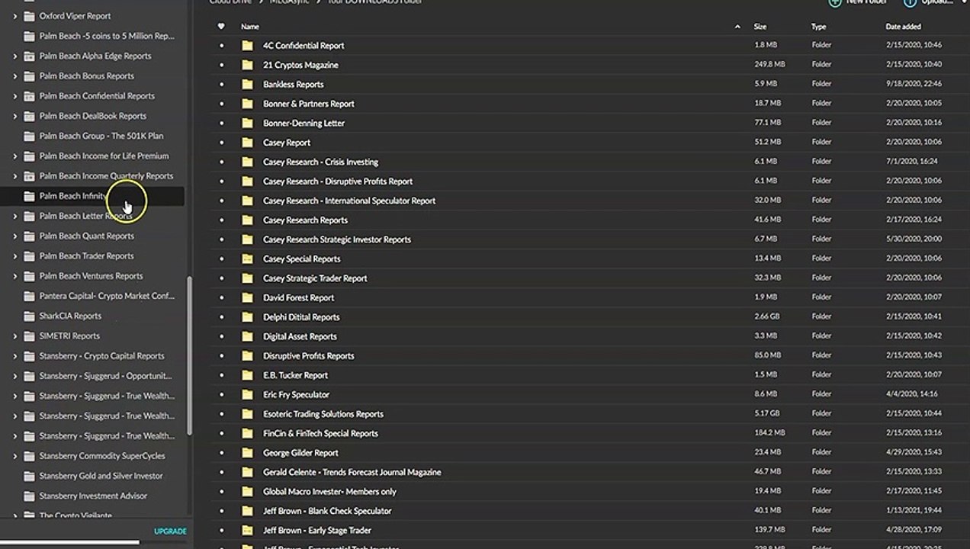Image resolution: width=970 pixels, height=549 pixels.
Task: Open Casey Research - International Speculator Report
Action: [x=349, y=201]
